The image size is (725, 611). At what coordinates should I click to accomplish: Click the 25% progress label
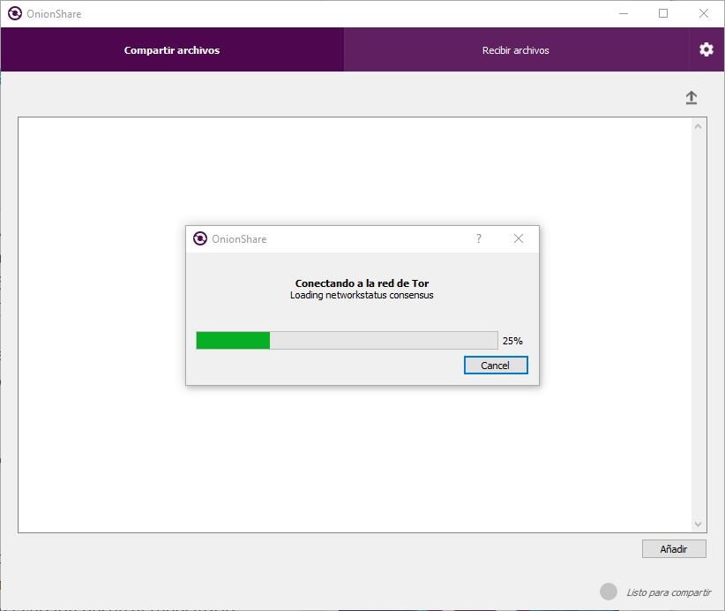click(x=512, y=341)
